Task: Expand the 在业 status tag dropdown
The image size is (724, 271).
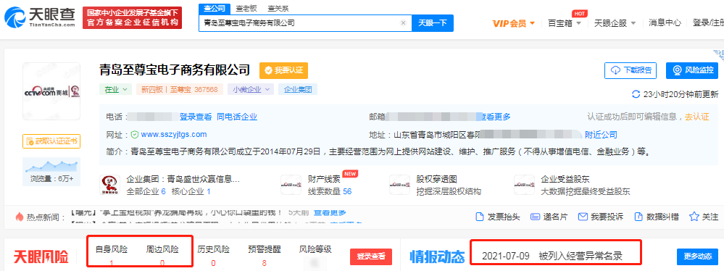Action: (115, 90)
